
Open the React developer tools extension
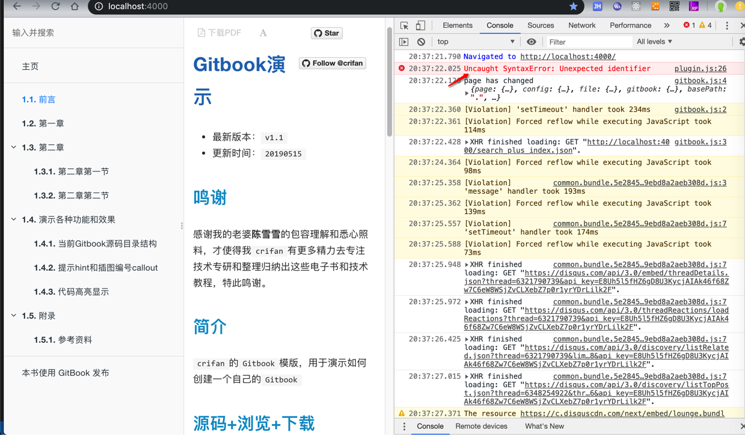[636, 7]
